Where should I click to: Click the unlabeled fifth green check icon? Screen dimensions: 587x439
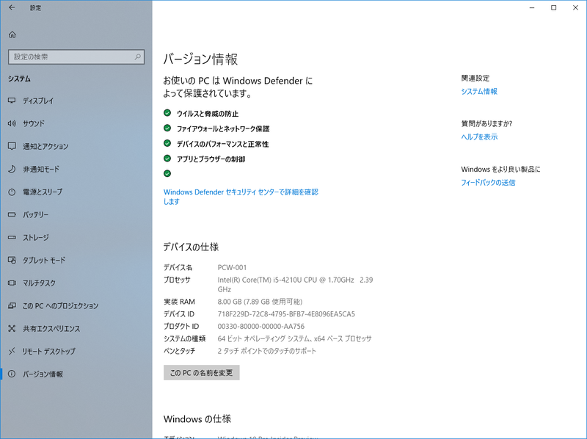[x=167, y=173]
